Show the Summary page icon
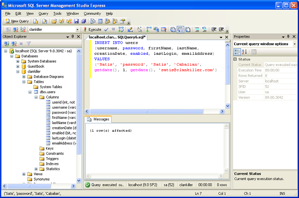 [100, 21]
